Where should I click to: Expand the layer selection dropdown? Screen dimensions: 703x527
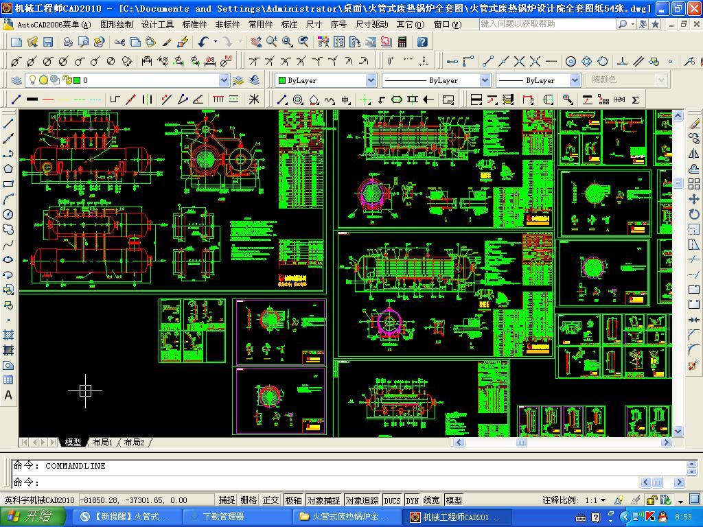pos(224,80)
